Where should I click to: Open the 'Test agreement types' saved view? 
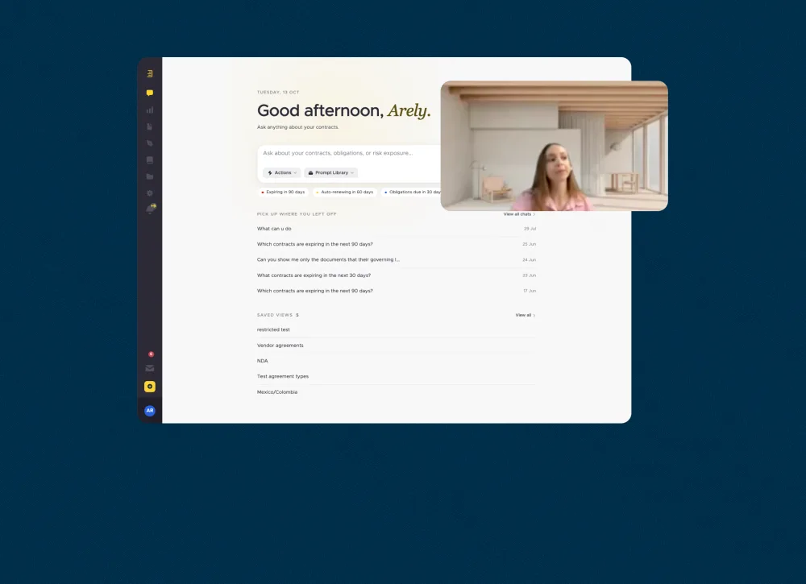[x=397, y=376]
